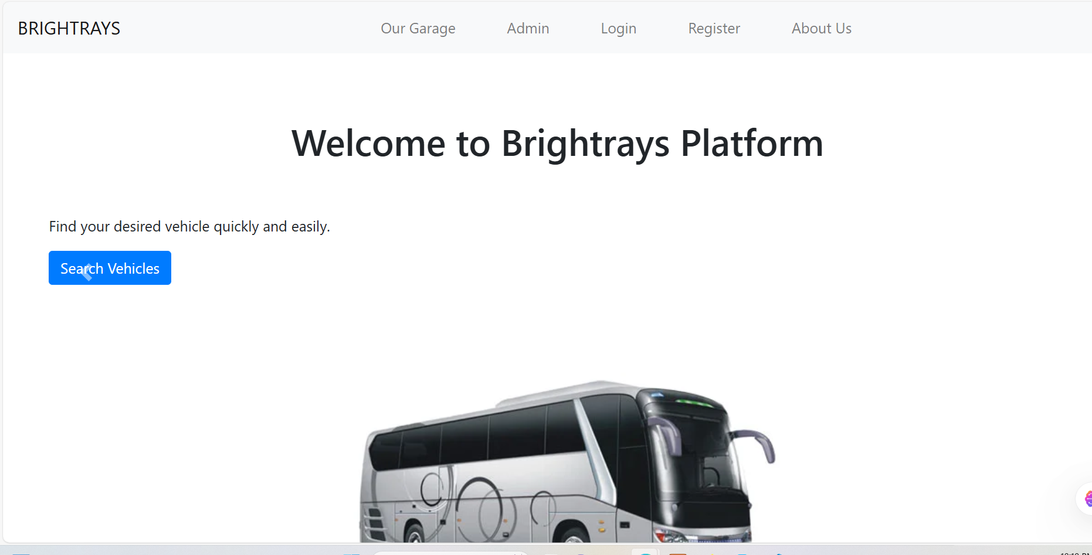Open the taskbar clock

pos(1074,552)
